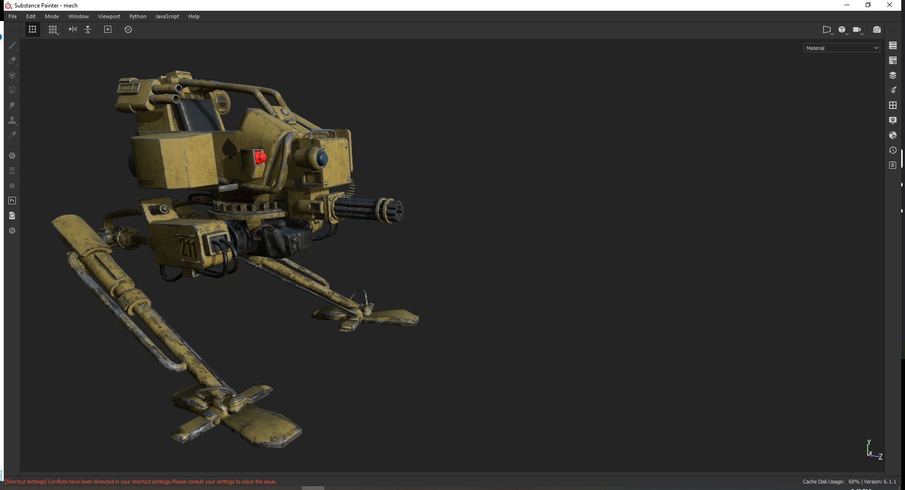Click the Substance Painter app icon in title bar
This screenshot has height=490, width=905.
(x=8, y=5)
